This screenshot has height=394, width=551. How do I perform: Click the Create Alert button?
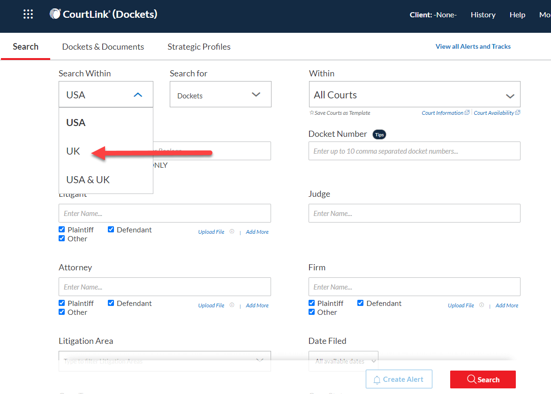(x=399, y=379)
